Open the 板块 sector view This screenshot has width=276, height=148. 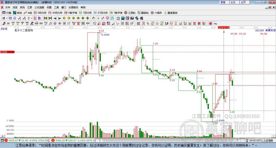(x=17, y=13)
